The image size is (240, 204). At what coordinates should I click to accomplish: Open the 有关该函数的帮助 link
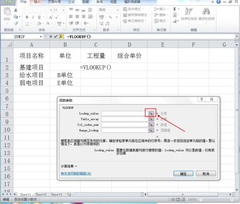(x=76, y=173)
